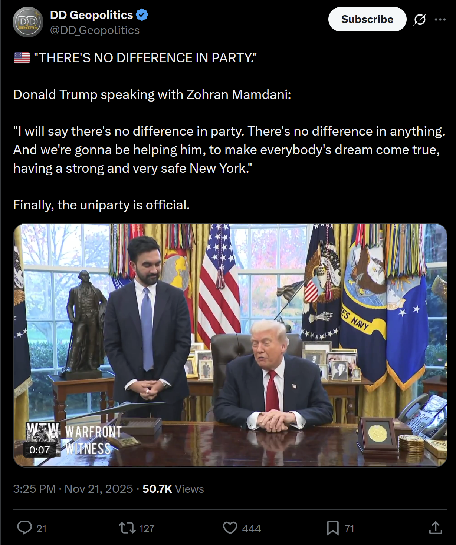
Task: Click the DD Geopolitics display name
Action: [x=91, y=15]
